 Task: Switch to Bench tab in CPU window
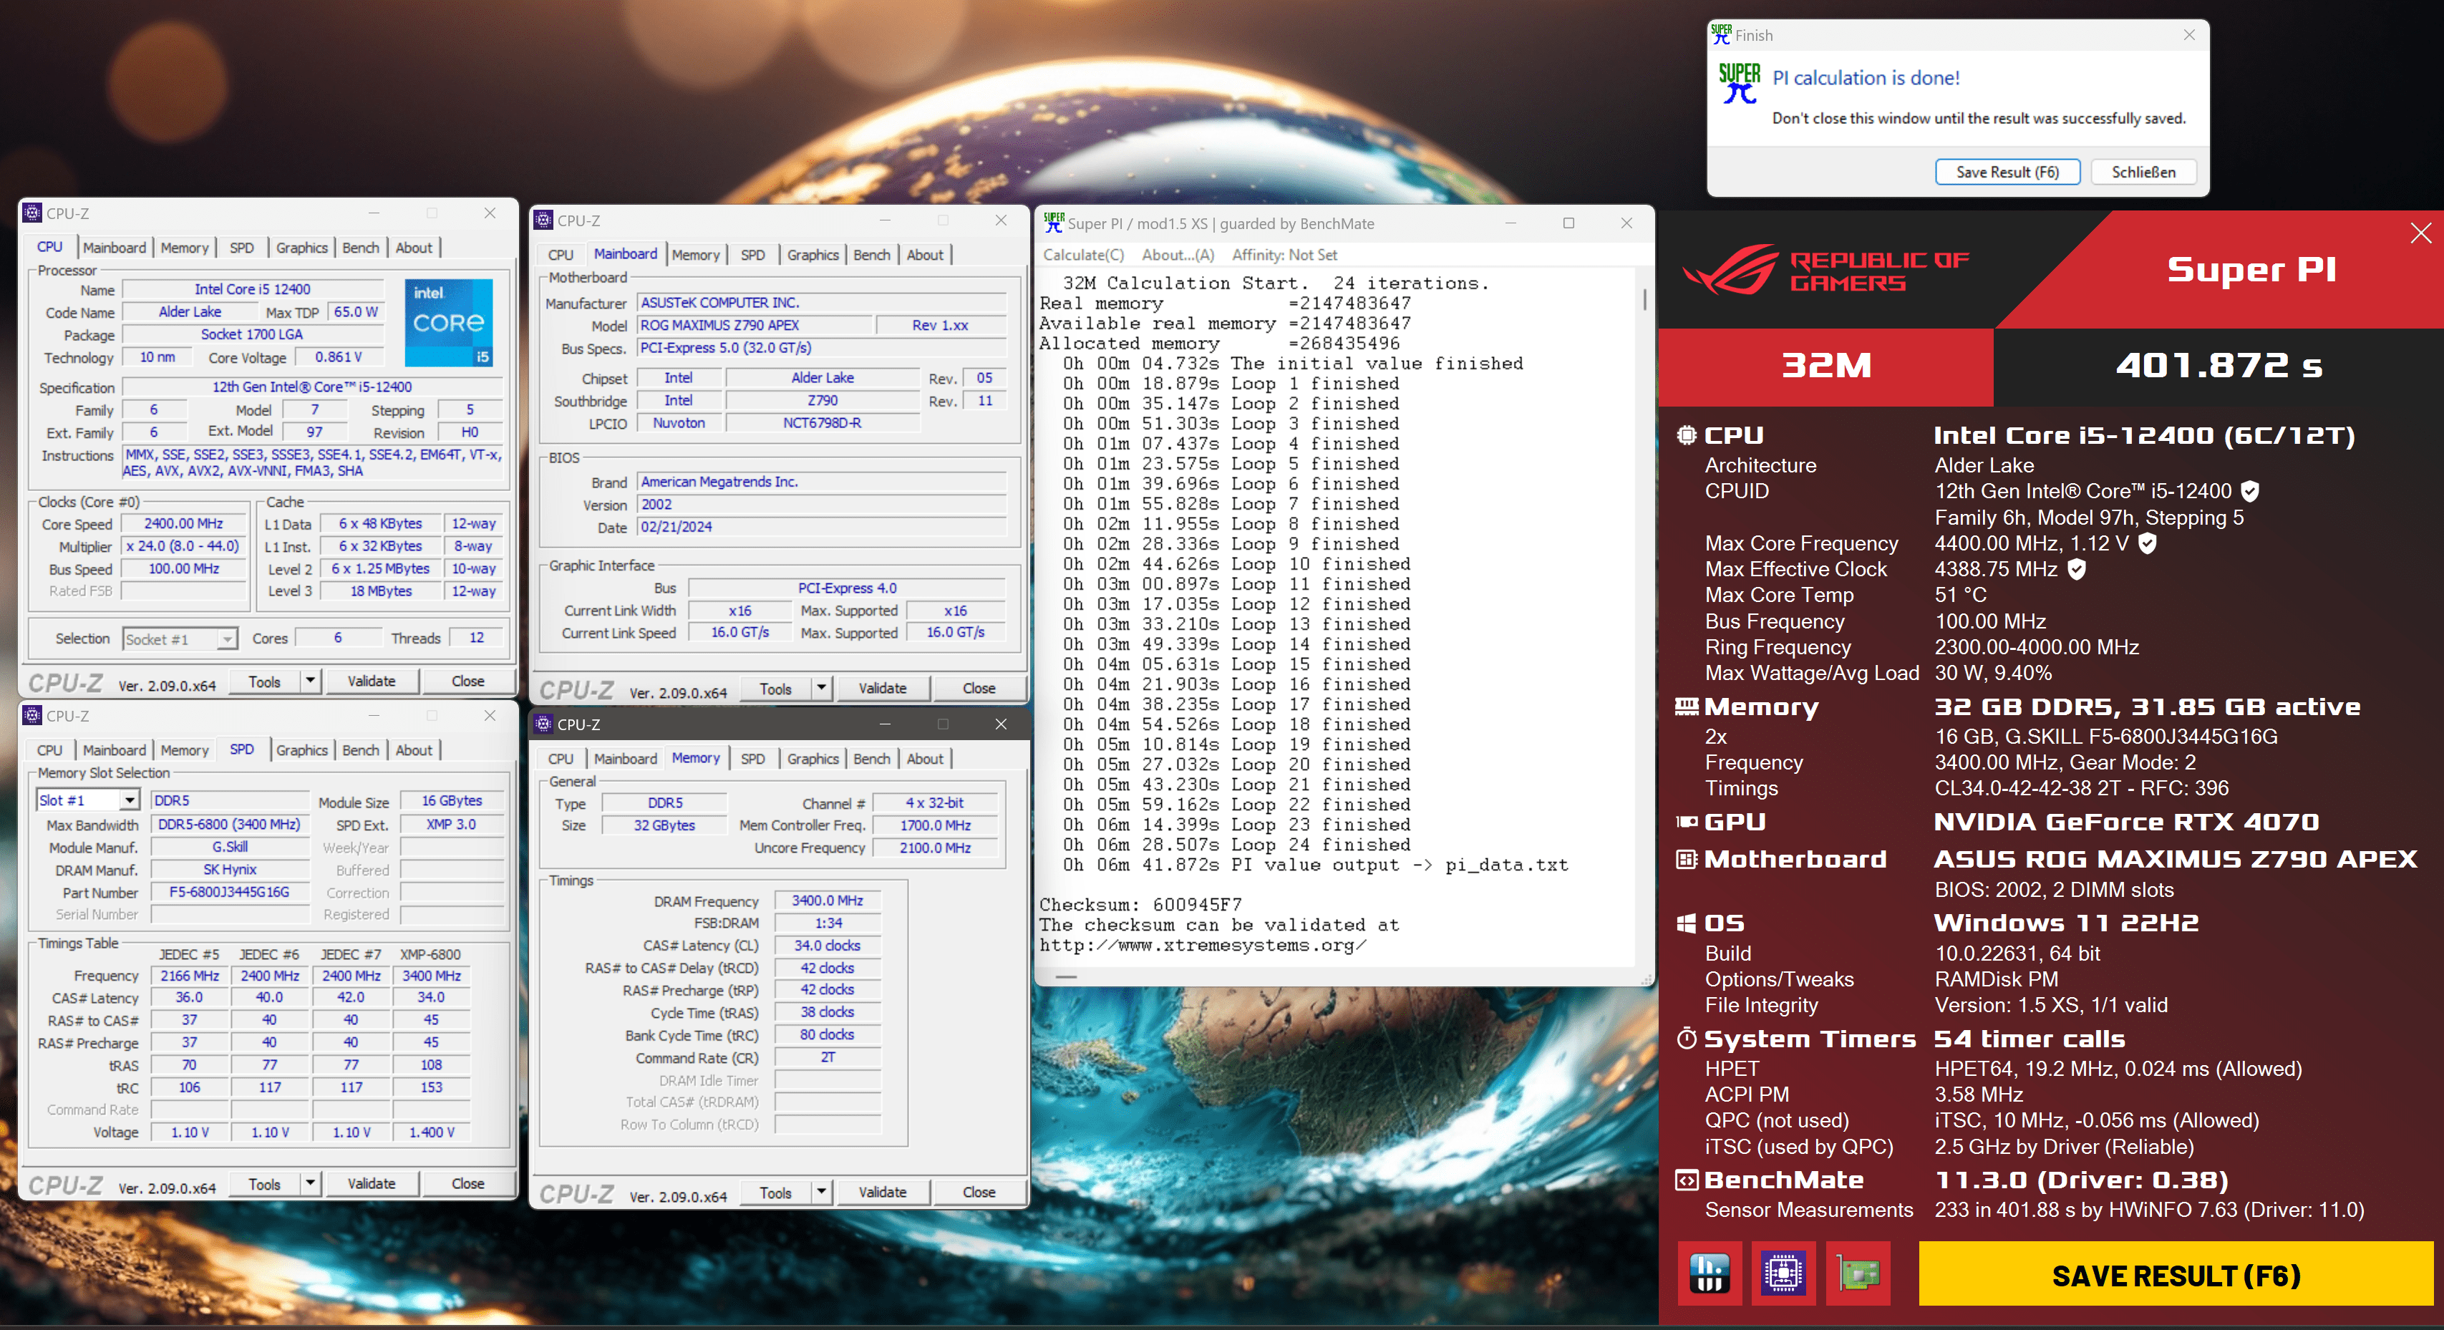(361, 248)
